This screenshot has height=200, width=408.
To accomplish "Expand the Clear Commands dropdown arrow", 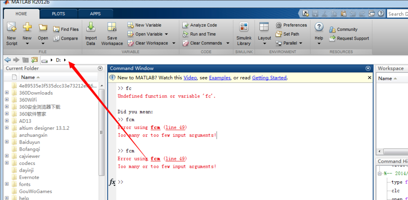I will click(228, 43).
